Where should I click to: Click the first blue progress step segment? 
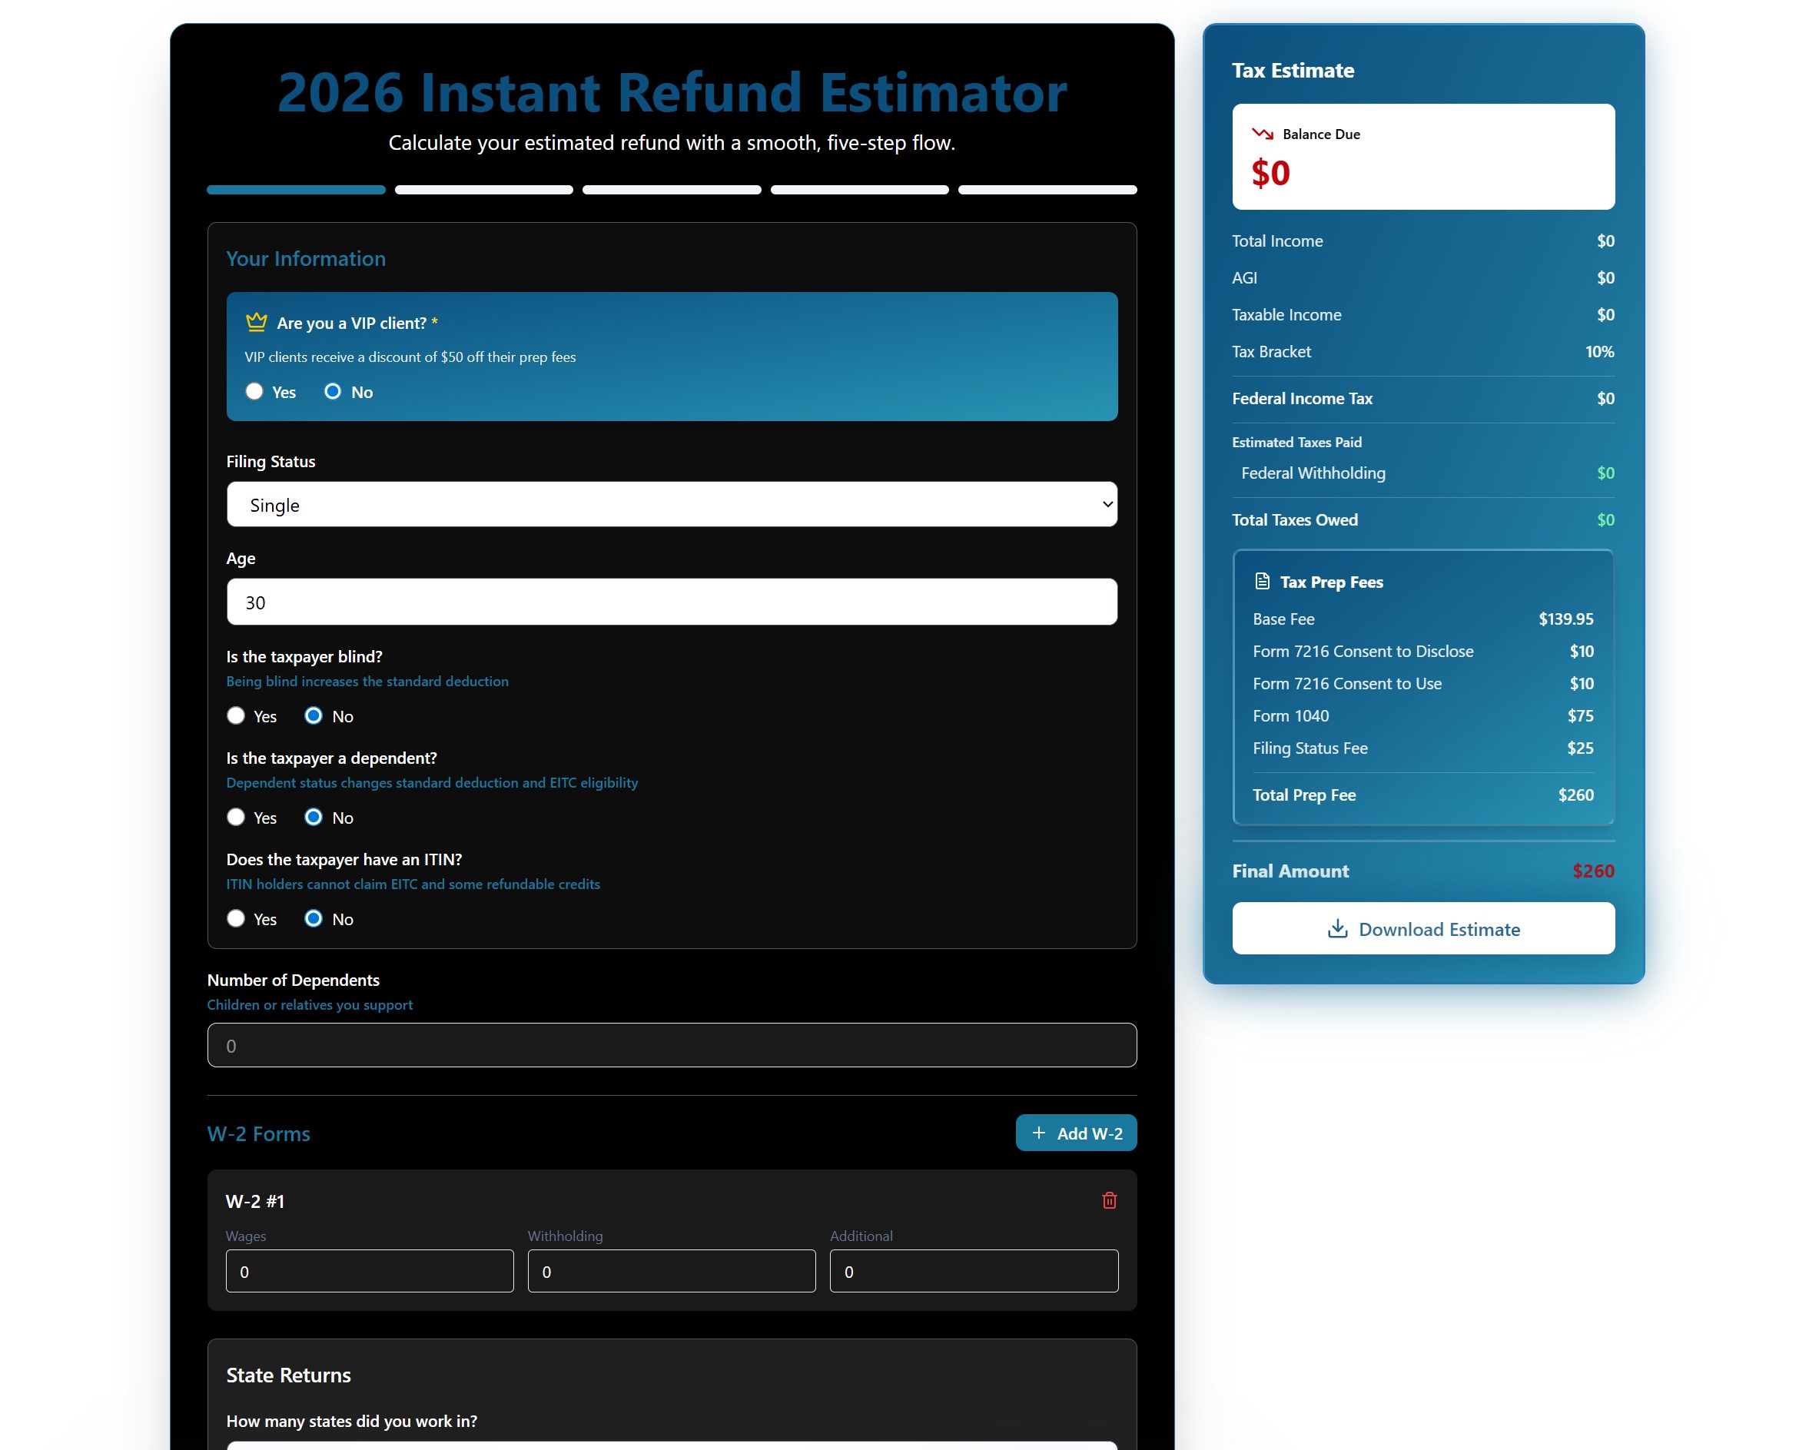[296, 190]
